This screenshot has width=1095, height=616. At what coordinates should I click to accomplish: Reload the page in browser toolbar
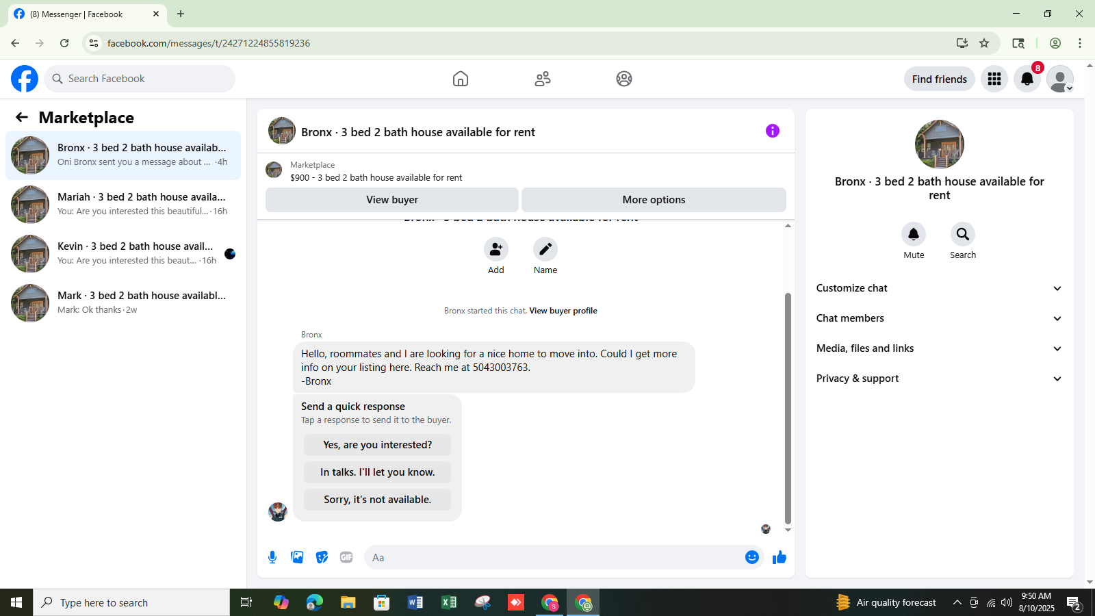(x=64, y=43)
